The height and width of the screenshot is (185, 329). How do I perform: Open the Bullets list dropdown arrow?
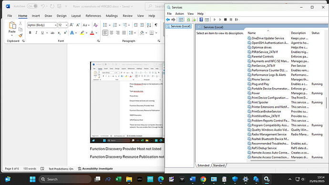110,25
